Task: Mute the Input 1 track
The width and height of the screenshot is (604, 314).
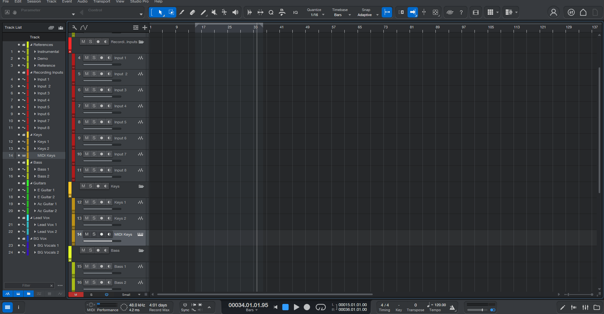Action: 87,58
